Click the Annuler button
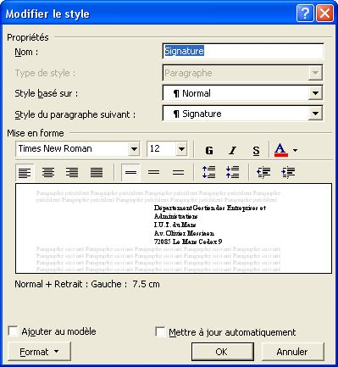 click(292, 352)
